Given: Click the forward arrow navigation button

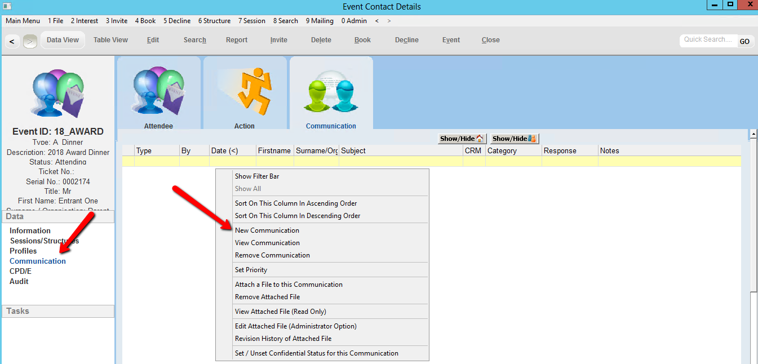Looking at the screenshot, I should point(30,41).
